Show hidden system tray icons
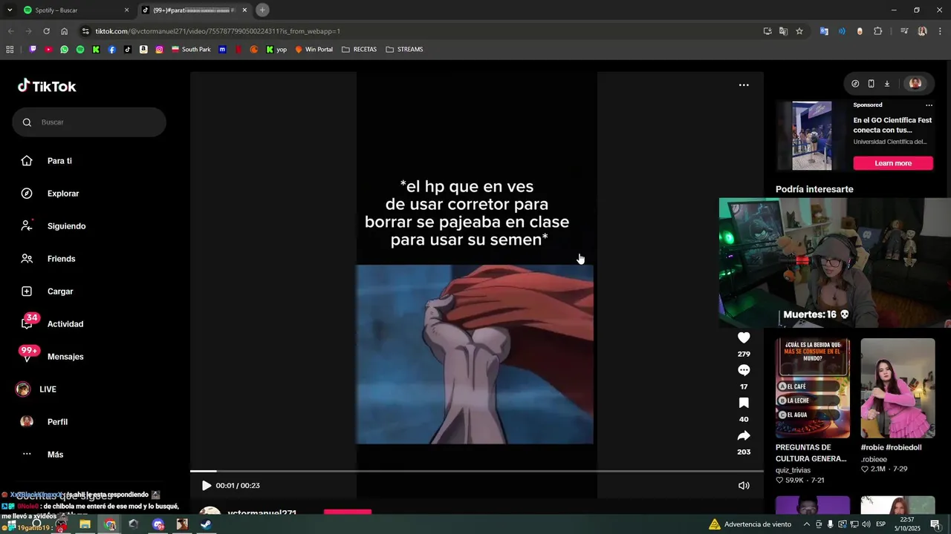The height and width of the screenshot is (534, 951). tap(807, 524)
